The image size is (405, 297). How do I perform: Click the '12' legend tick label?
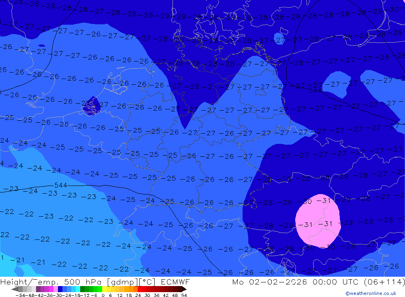pyautogui.click(x=119, y=295)
